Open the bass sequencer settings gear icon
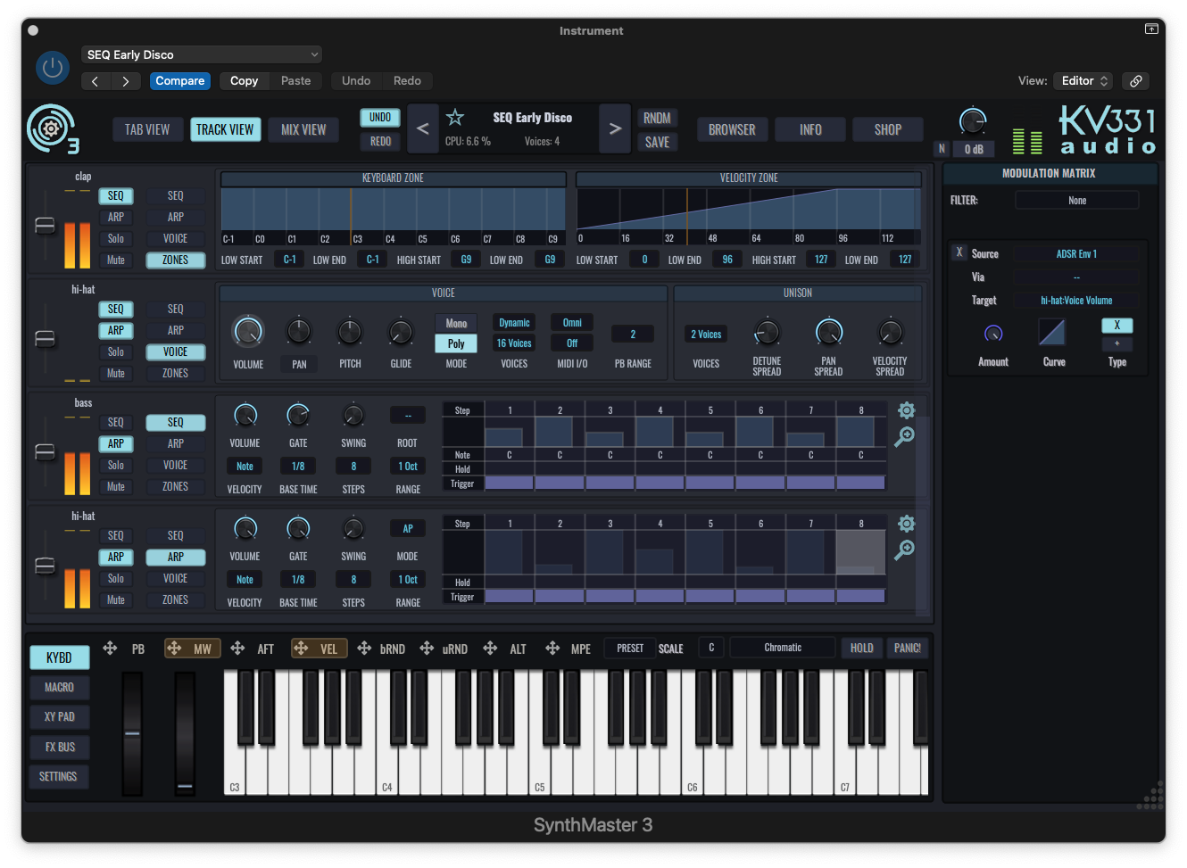The height and width of the screenshot is (868, 1187). click(x=907, y=410)
